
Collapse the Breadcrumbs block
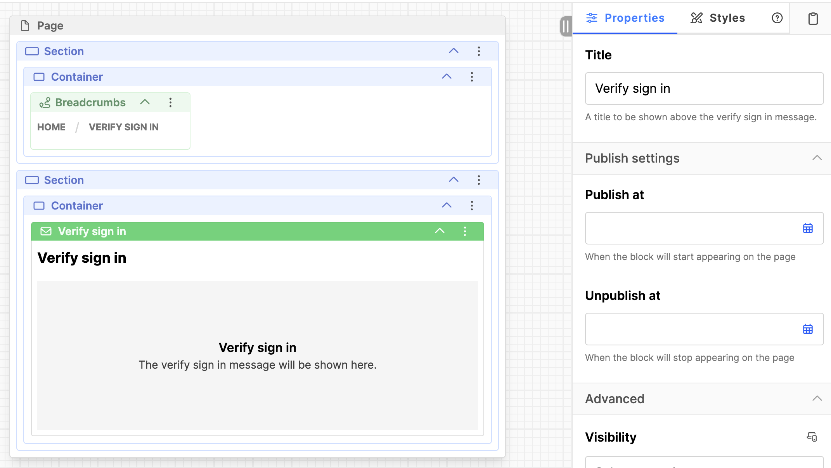pyautogui.click(x=145, y=102)
